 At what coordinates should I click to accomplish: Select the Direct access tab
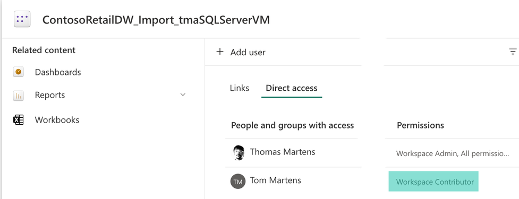(x=292, y=88)
